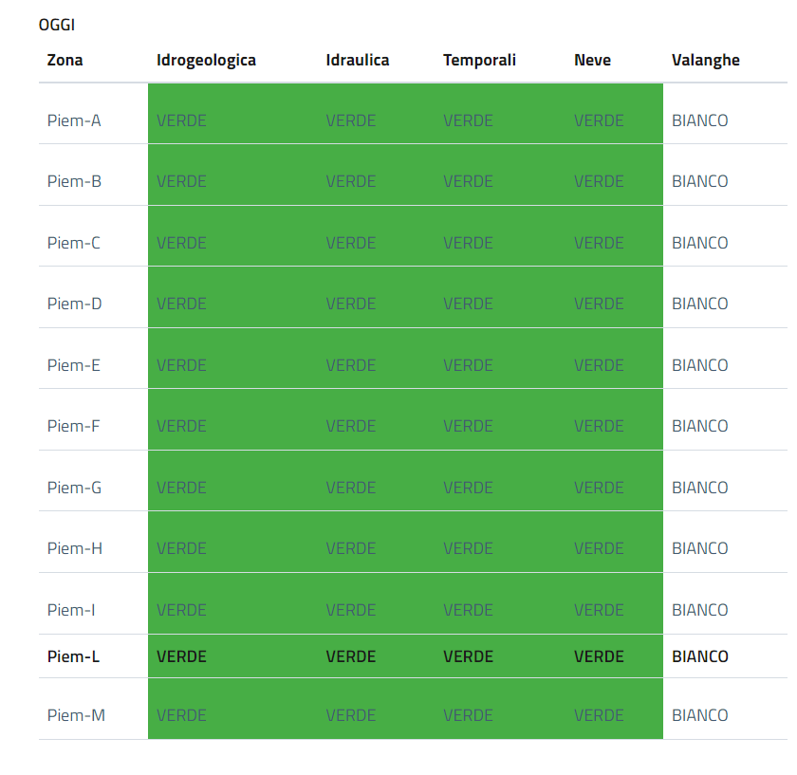Click the Idraulica column header
Viewport: 797px width, 775px height.
[x=357, y=60]
